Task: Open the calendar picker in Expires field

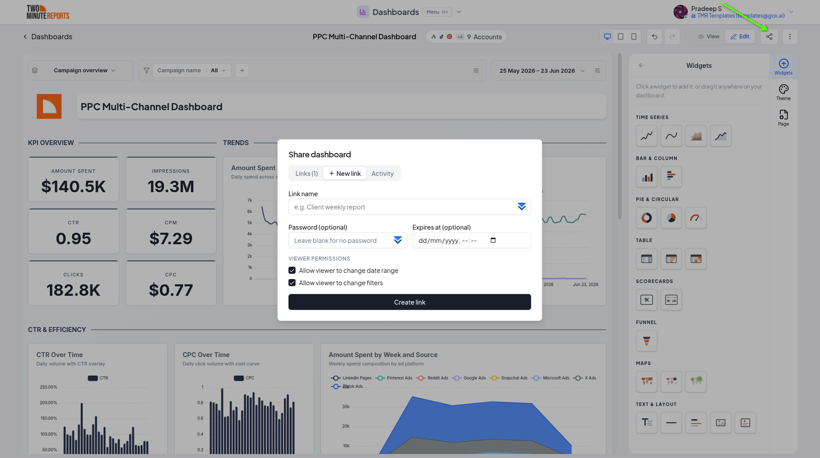Action: [x=493, y=240]
